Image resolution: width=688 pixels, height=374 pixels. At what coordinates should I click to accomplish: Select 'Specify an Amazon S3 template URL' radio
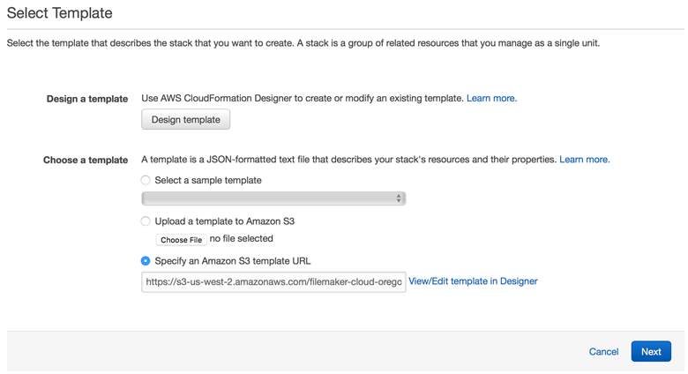[146, 261]
